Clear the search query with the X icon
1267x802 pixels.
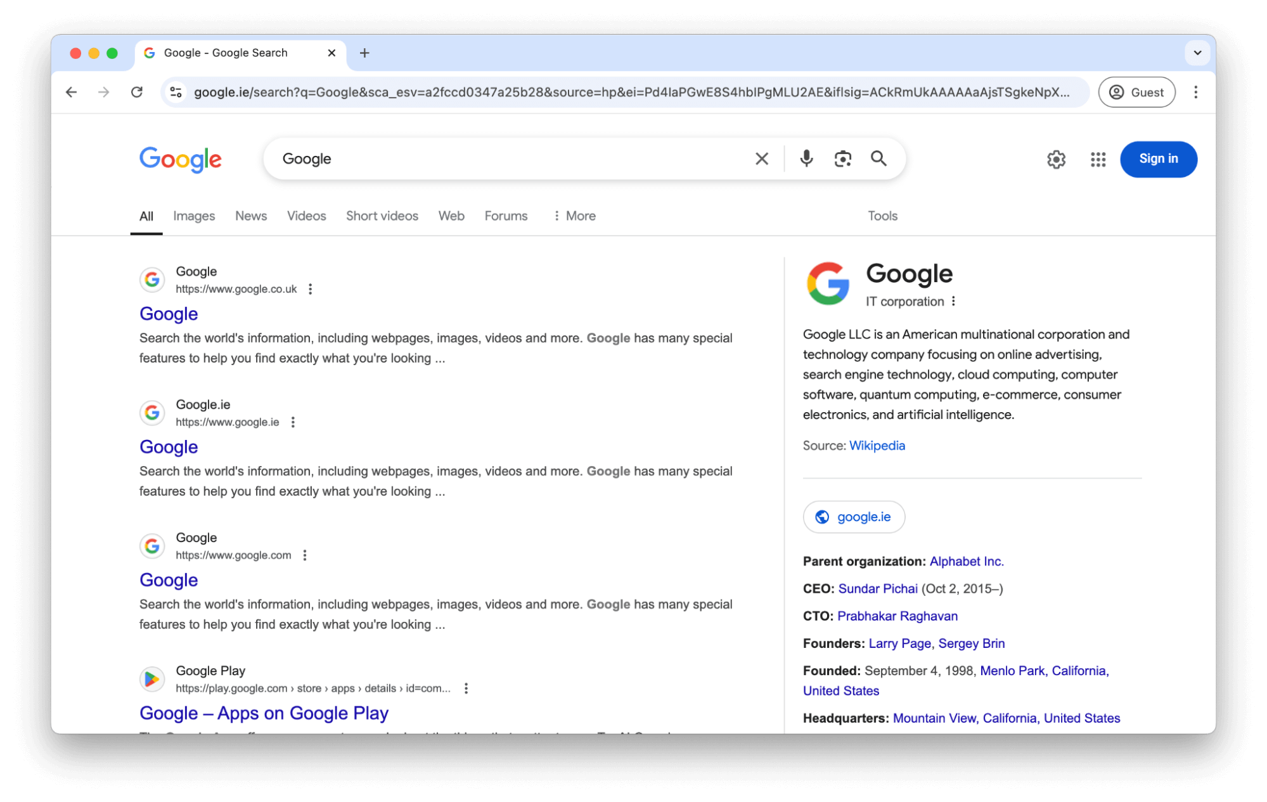pos(761,158)
